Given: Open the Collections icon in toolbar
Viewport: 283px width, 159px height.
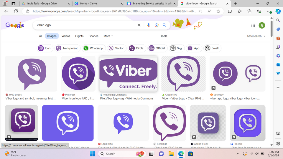Looking at the screenshot, I should [249, 11].
